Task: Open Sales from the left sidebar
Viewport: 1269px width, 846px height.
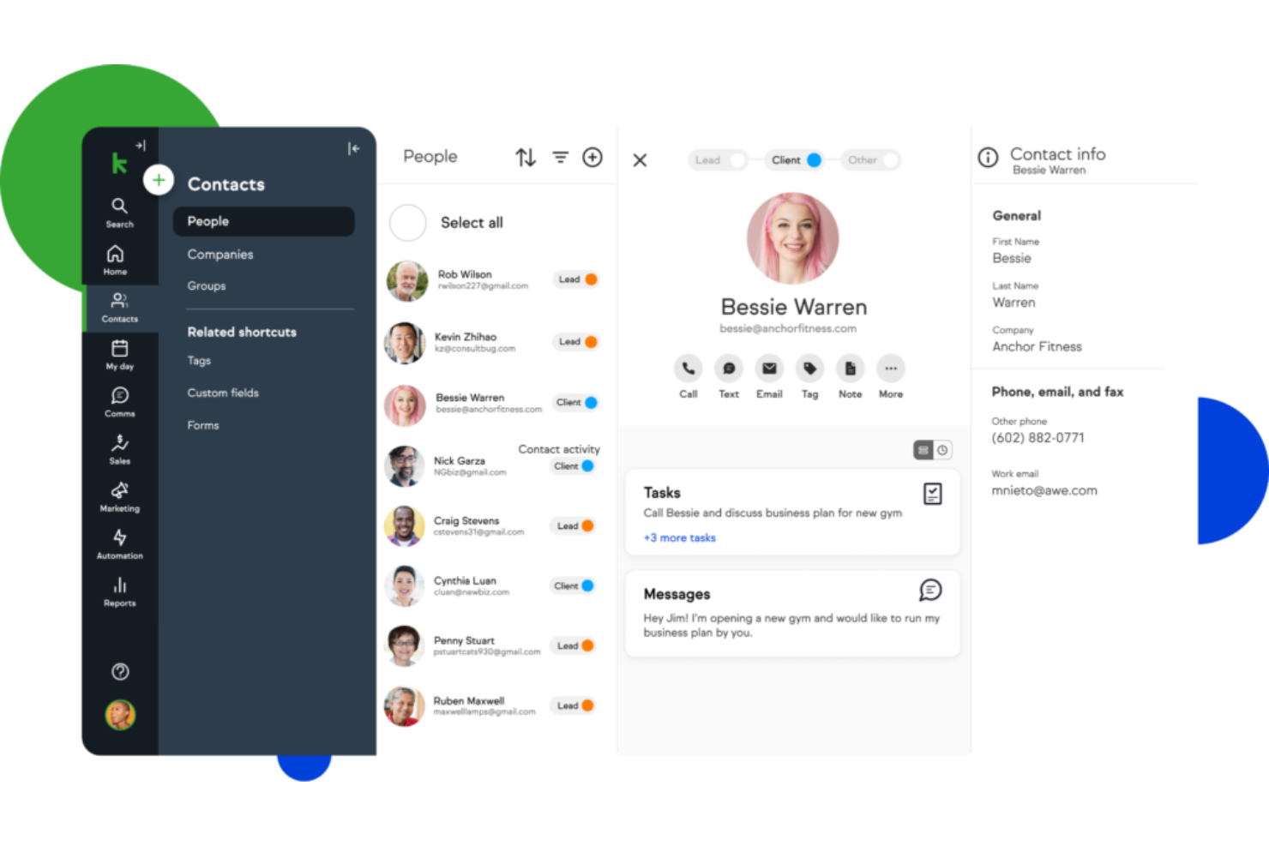Action: pos(119,447)
